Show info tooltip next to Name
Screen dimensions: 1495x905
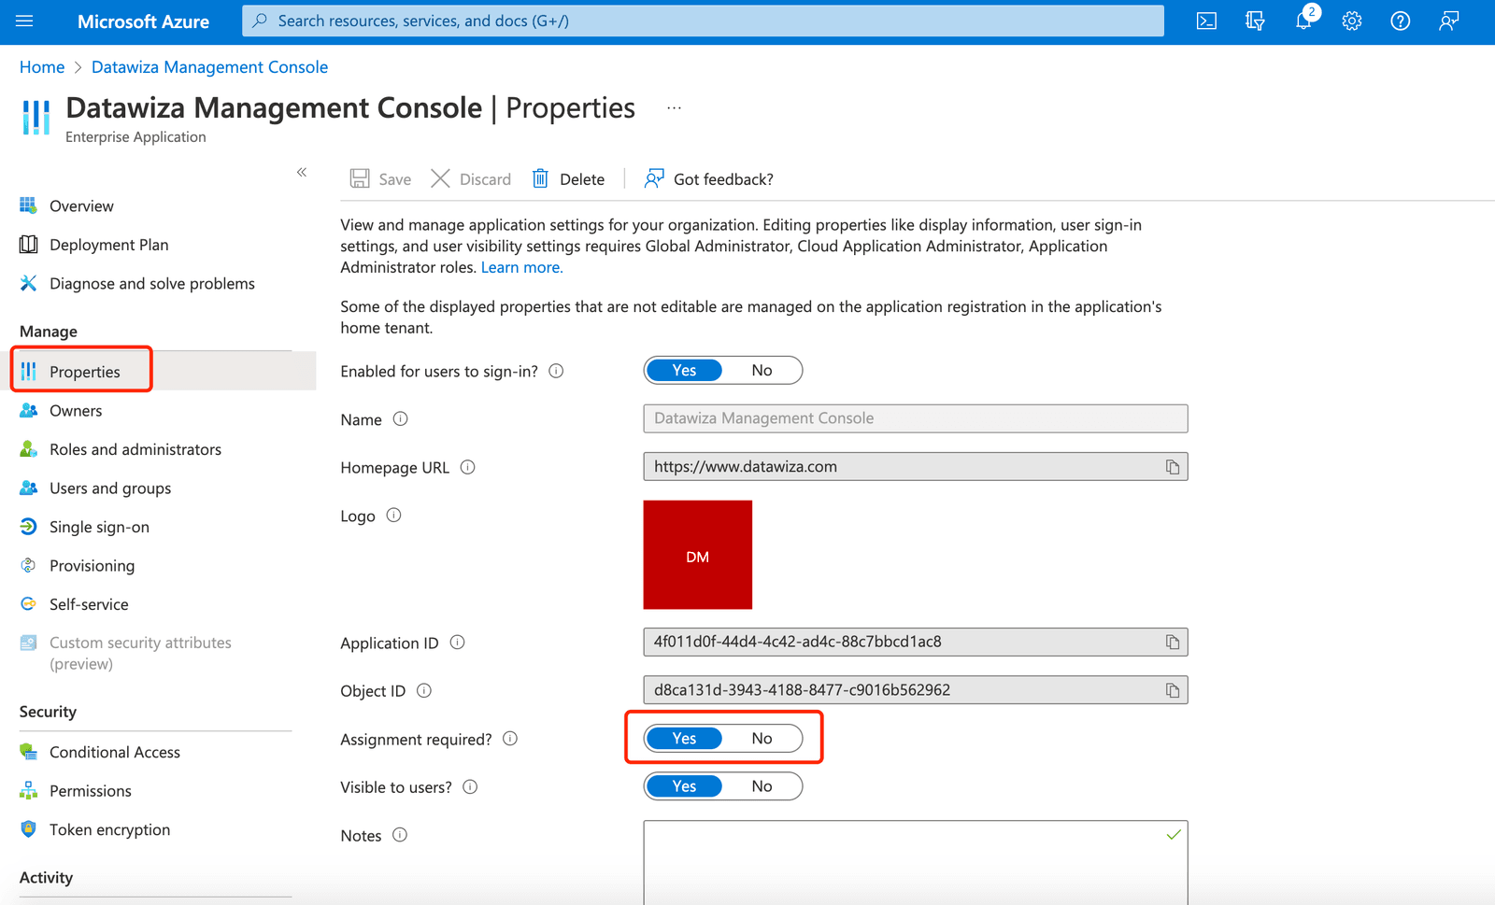pyautogui.click(x=400, y=418)
